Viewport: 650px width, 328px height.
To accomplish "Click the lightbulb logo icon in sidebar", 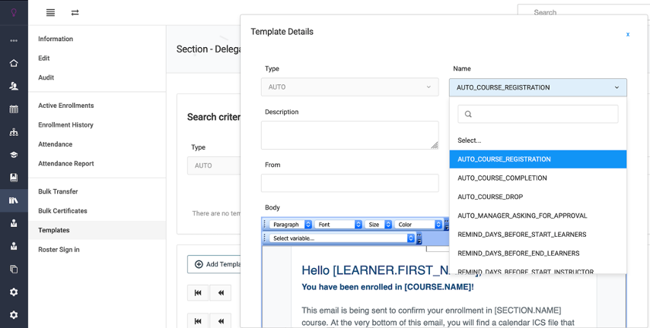I will click(x=14, y=12).
